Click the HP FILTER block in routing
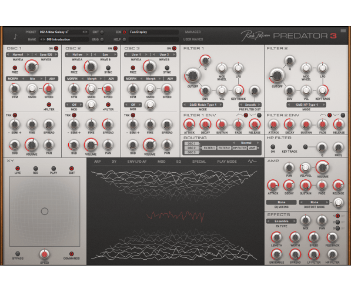 [239, 148]
